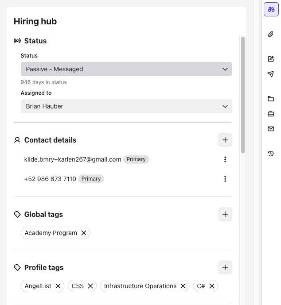Viewport: 281px width, 305px height.
Task: Open the folder icon in sidebar
Action: click(x=271, y=99)
